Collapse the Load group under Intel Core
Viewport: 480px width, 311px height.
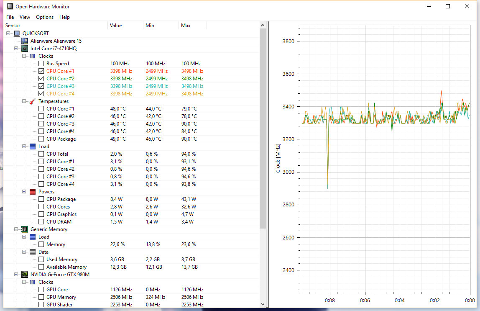click(x=24, y=147)
